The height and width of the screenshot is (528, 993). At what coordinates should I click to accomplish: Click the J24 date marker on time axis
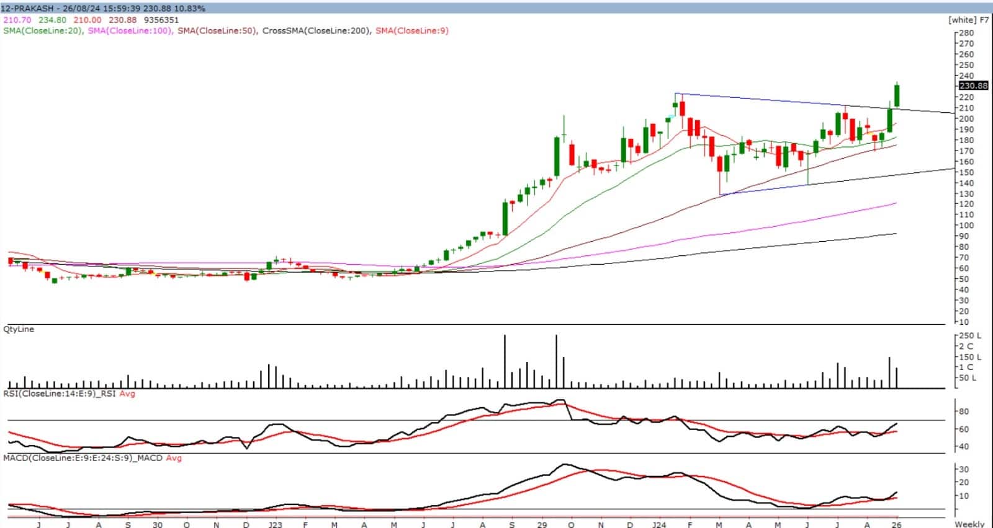click(659, 524)
